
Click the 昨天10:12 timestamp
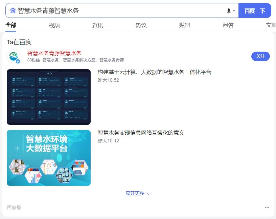pos(109,141)
